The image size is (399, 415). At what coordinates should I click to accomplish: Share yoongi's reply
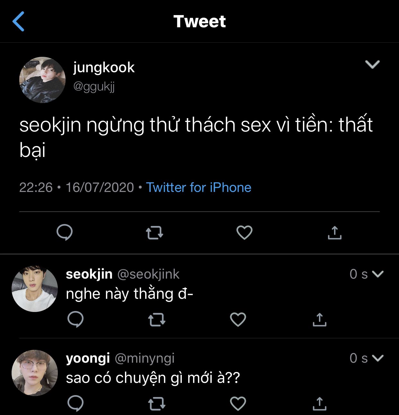tap(319, 404)
